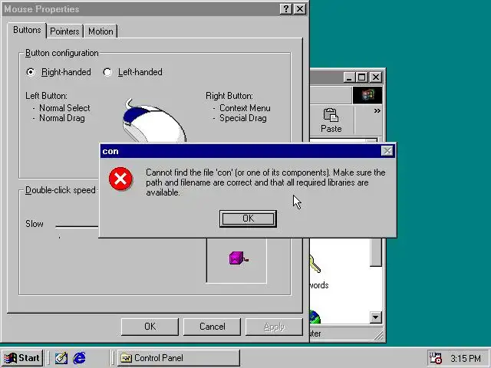
Task: Maximize the Control Panel window
Action: coord(361,77)
